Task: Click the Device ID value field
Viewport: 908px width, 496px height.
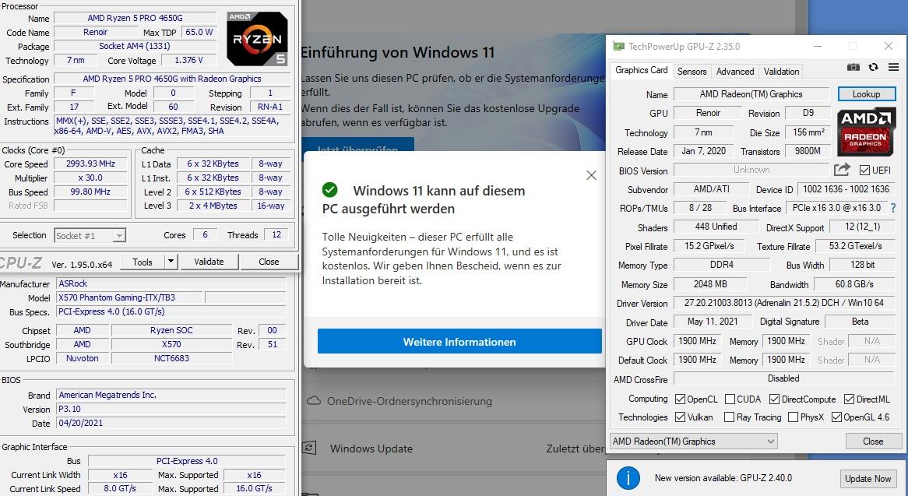Action: click(846, 189)
